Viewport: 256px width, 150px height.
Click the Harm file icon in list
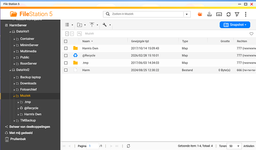tap(75, 70)
